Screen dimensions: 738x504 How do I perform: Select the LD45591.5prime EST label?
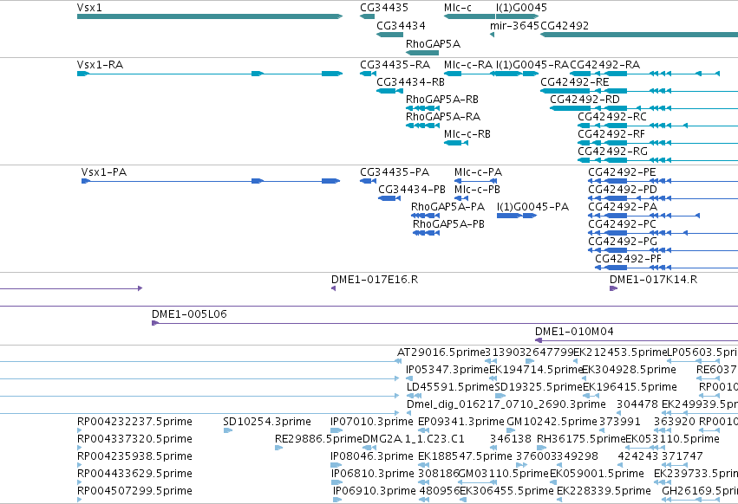(x=450, y=387)
